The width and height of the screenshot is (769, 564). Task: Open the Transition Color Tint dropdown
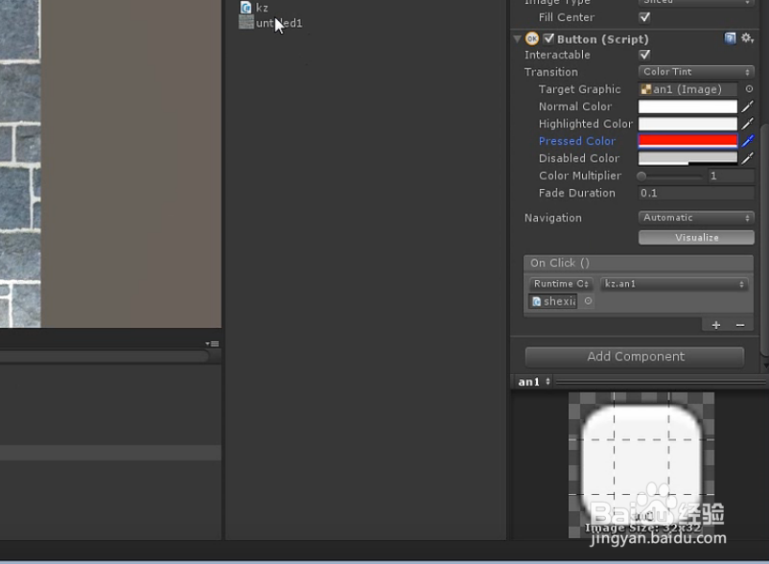696,72
